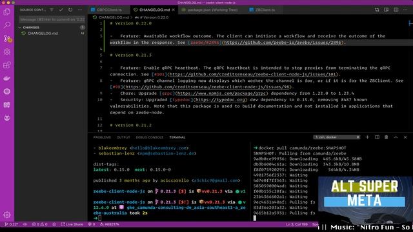Select the TERMINAL panel tab

177,137
